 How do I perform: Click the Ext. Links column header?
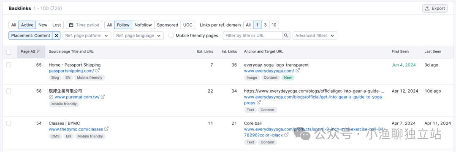pyautogui.click(x=205, y=52)
